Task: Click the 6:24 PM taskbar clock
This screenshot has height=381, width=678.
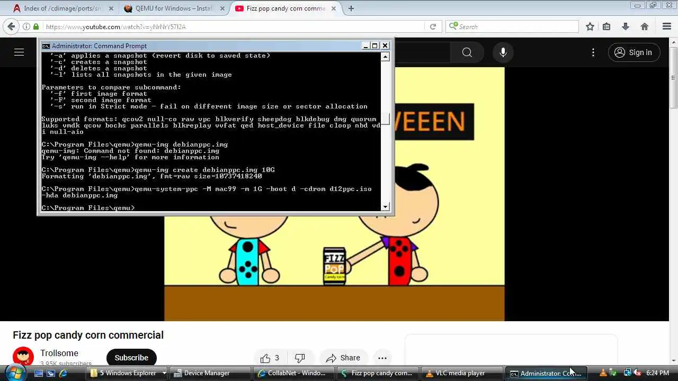Action: point(658,373)
